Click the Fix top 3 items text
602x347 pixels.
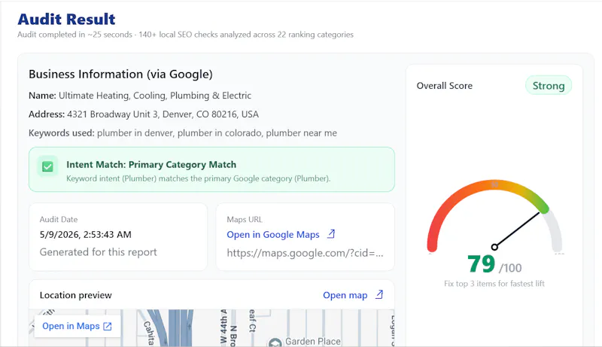pos(494,284)
